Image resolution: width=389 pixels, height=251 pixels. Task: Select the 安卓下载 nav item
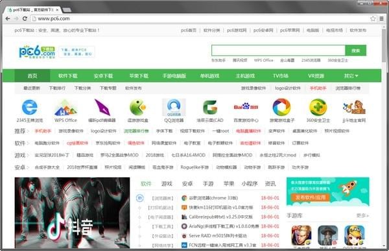(x=103, y=76)
